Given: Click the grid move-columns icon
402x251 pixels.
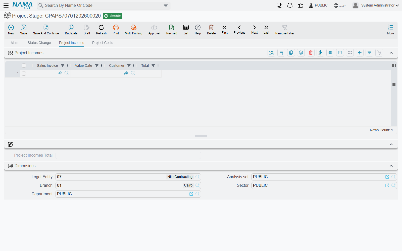Looking at the screenshot, I should click(x=360, y=53).
